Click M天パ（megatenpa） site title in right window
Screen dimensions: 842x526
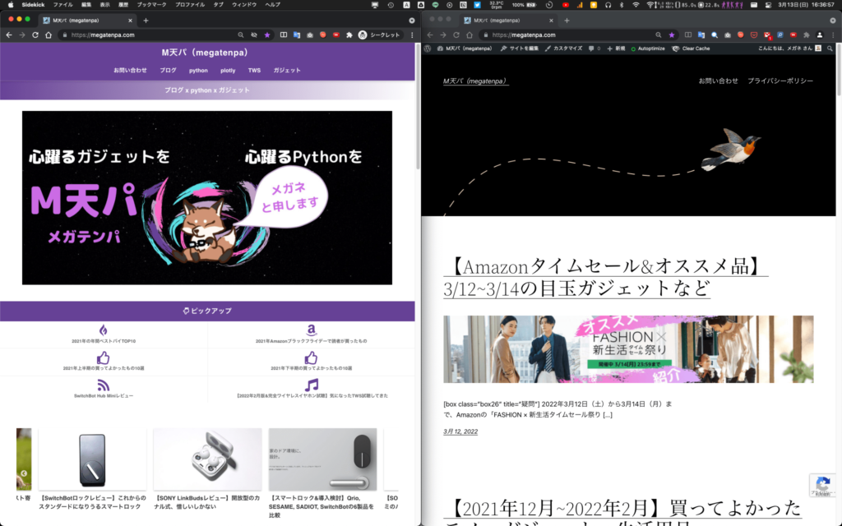click(x=475, y=81)
